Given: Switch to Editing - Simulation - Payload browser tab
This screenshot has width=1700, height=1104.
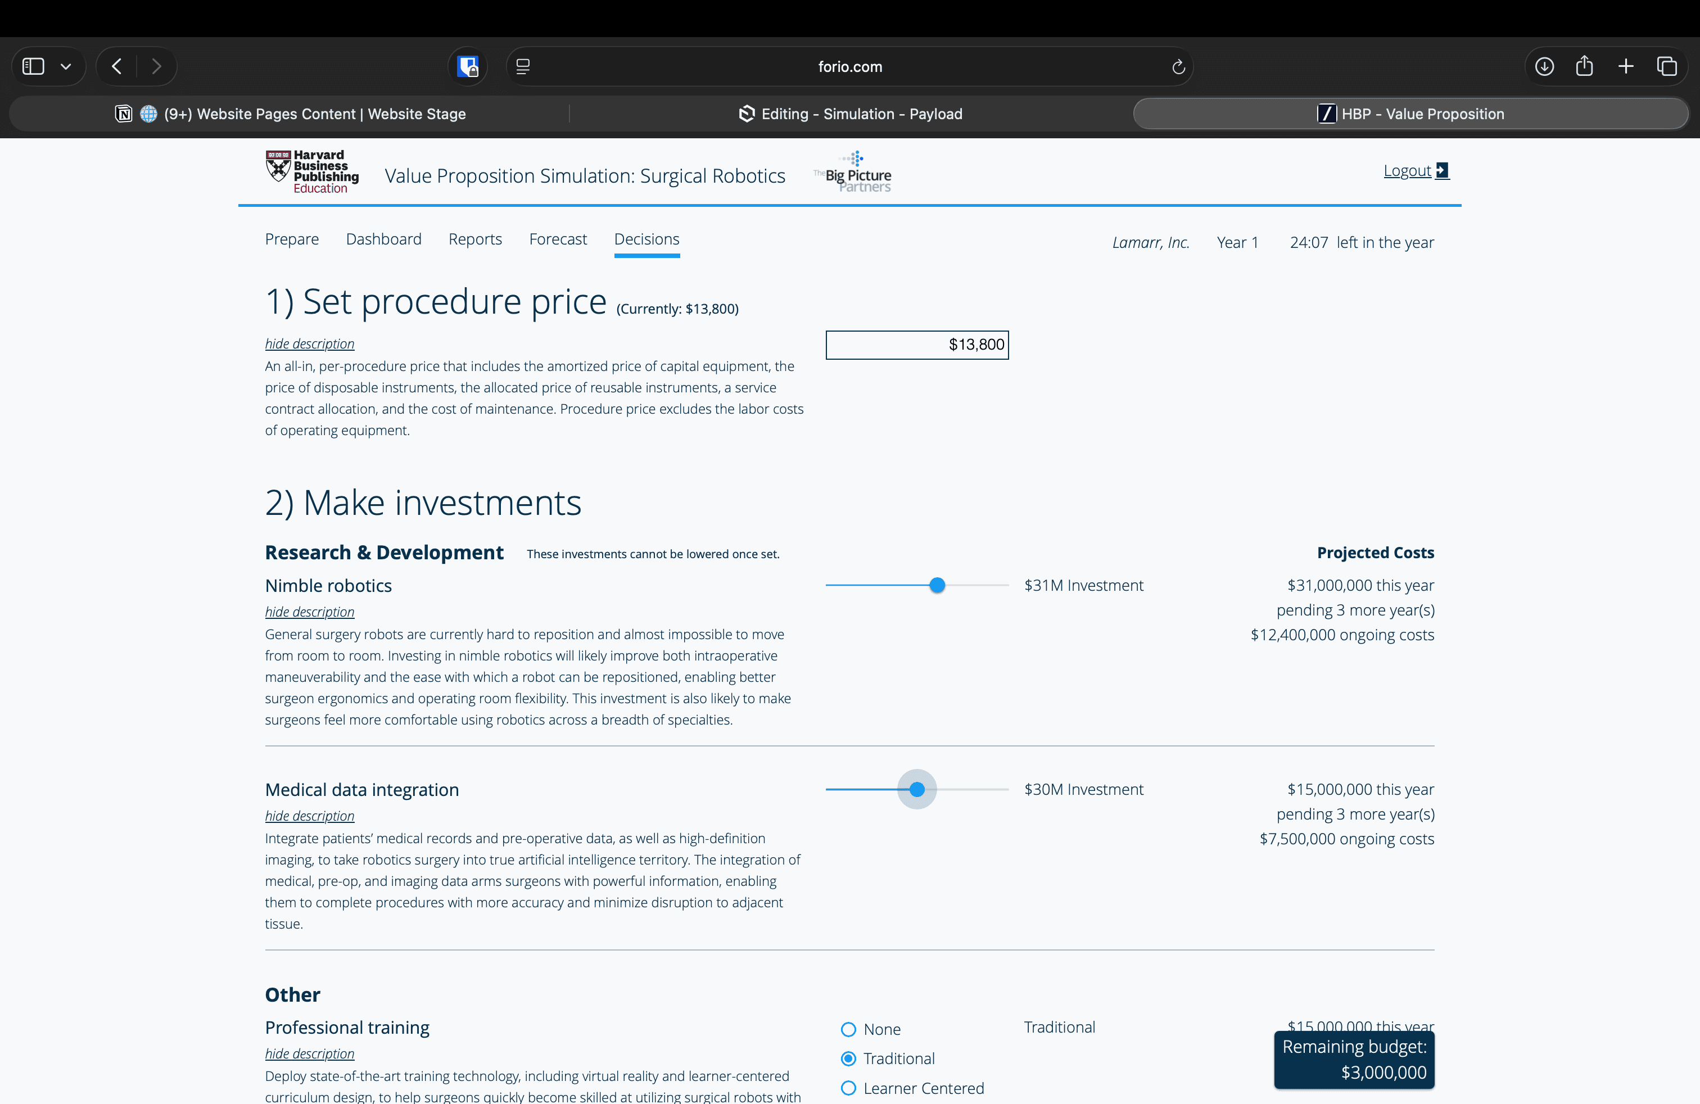Looking at the screenshot, I should 850,114.
